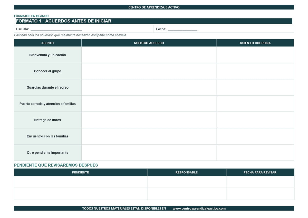Viewport: 308px width, 218px height.
Task: Click Quién lo coordina cell for Conocer al grupo
Action: [x=255, y=71]
